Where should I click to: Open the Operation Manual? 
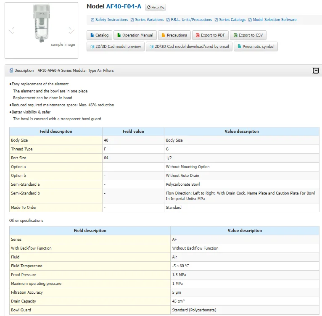[x=135, y=35]
